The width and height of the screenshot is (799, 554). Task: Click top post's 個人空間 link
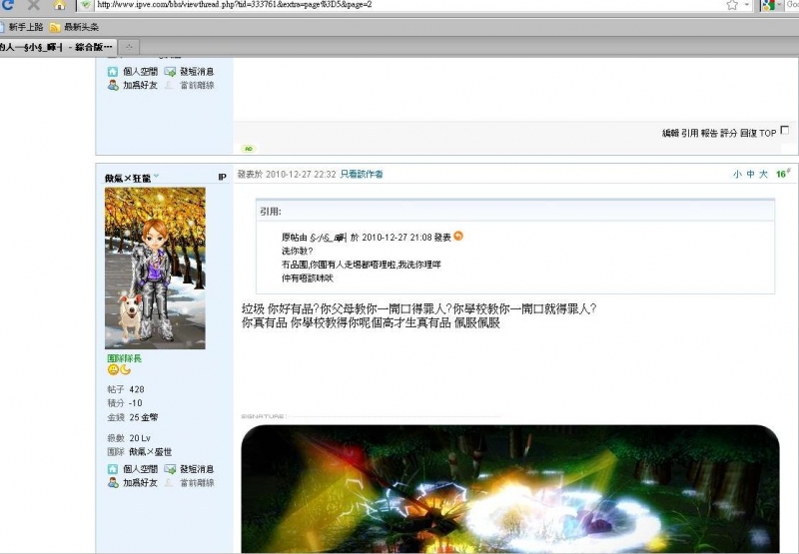140,71
